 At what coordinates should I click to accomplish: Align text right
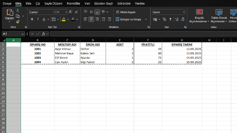click(x=97, y=19)
